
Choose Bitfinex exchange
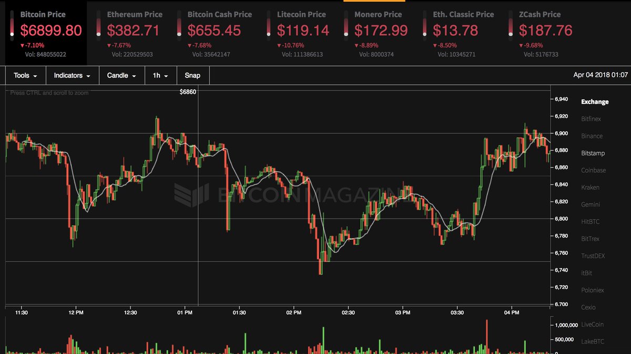point(591,119)
